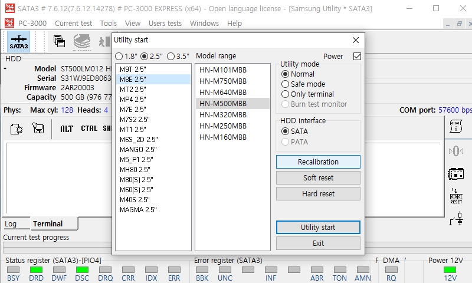This screenshot has height=283, width=472.
Task: Click the BBK error register indicator
Action: (x=202, y=270)
